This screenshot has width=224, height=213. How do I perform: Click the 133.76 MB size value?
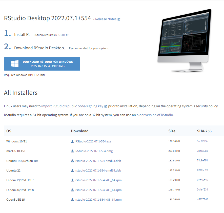(174, 199)
